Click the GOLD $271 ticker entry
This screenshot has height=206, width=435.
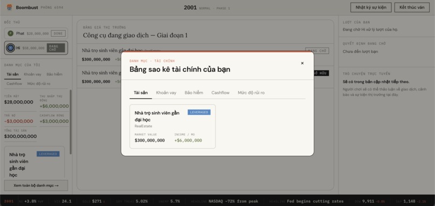pyautogui.click(x=93, y=201)
